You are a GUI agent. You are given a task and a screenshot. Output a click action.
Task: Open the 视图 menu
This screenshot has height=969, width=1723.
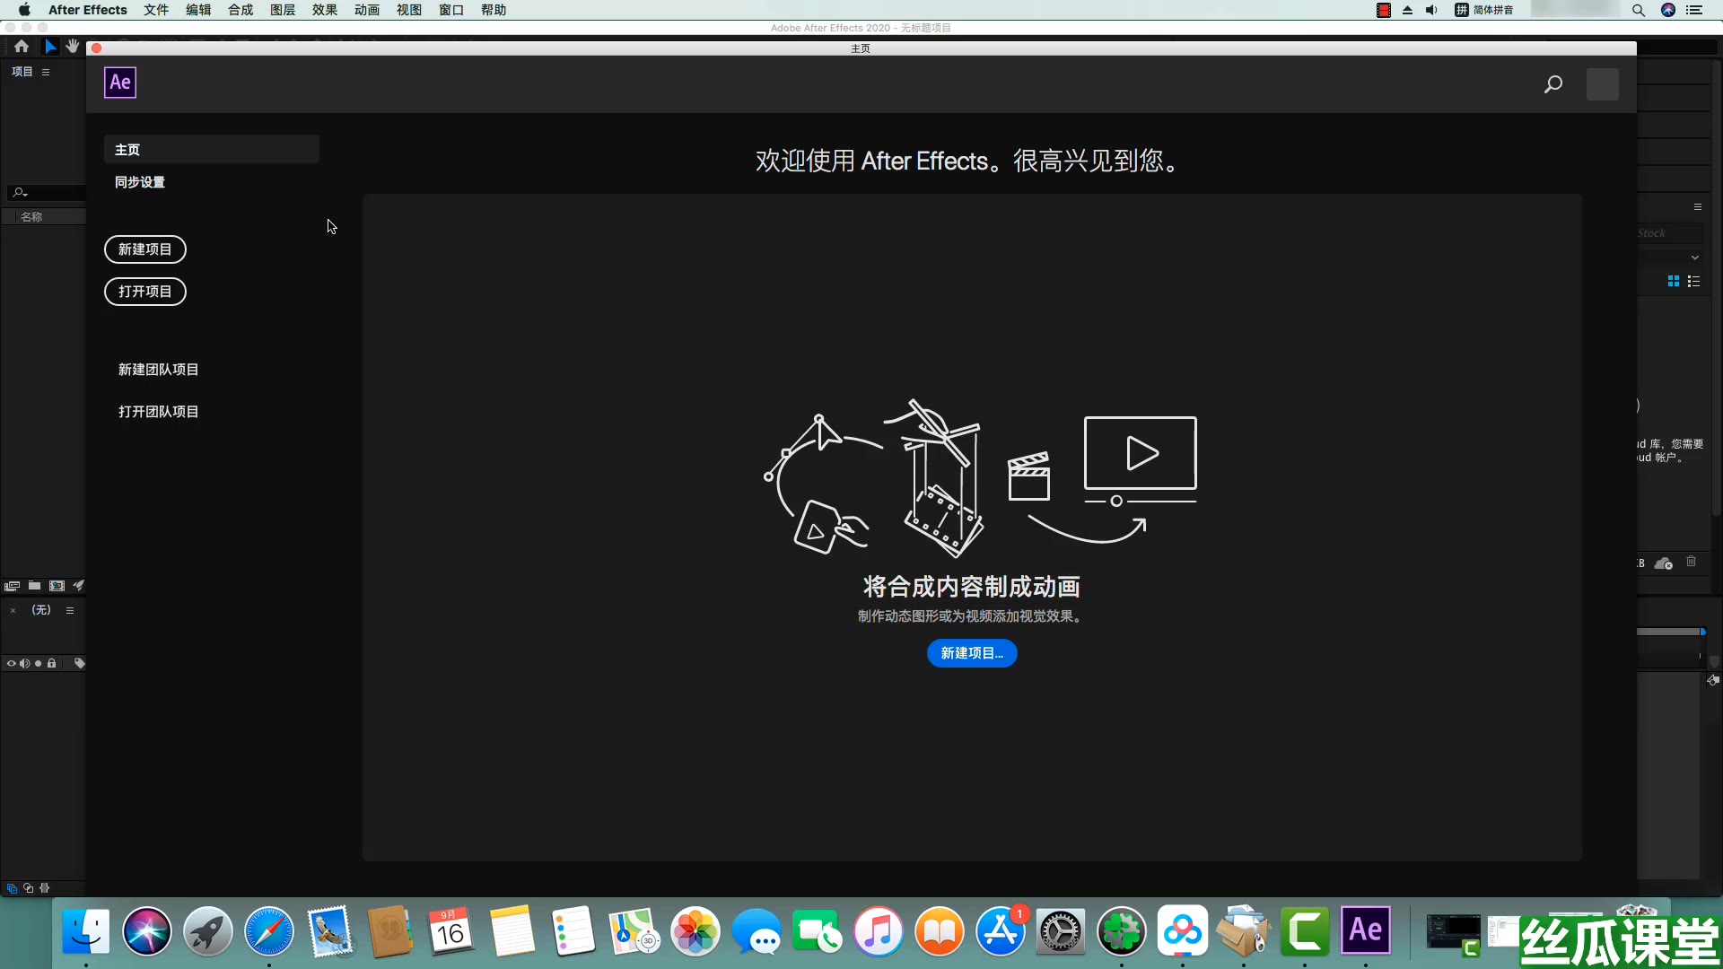point(409,10)
